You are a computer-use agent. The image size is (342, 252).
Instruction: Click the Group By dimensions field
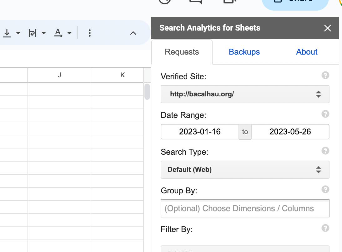coord(245,208)
